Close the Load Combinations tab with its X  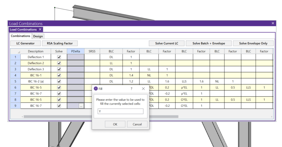[x=40, y=30]
